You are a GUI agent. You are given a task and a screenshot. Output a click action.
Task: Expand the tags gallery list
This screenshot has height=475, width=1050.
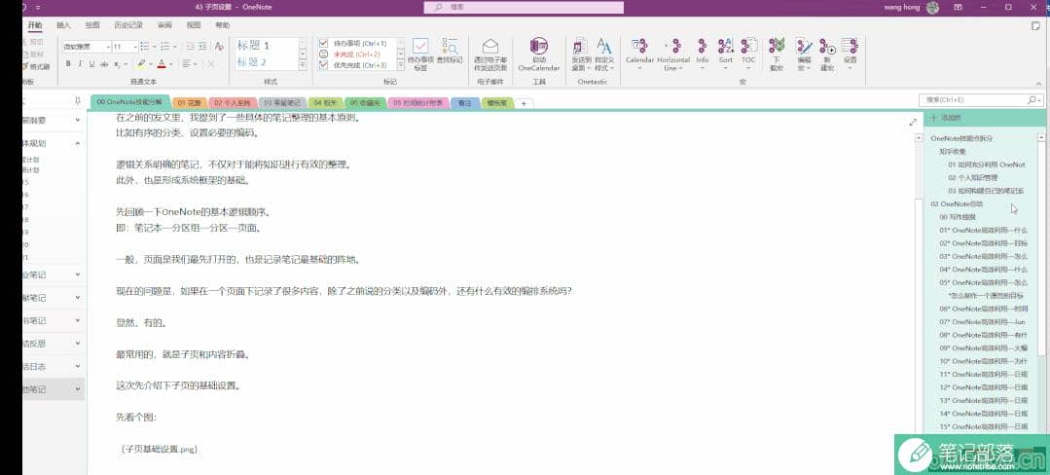click(x=401, y=65)
